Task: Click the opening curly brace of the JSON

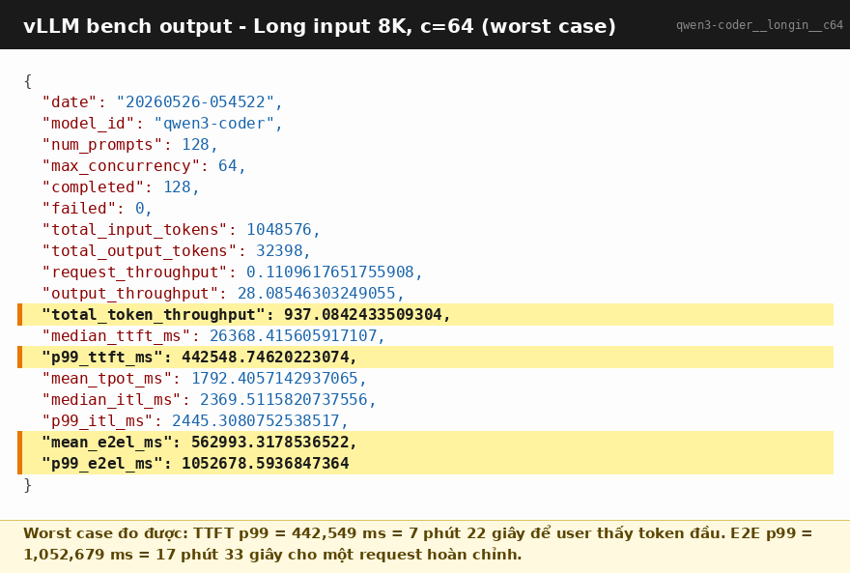Action: [28, 81]
